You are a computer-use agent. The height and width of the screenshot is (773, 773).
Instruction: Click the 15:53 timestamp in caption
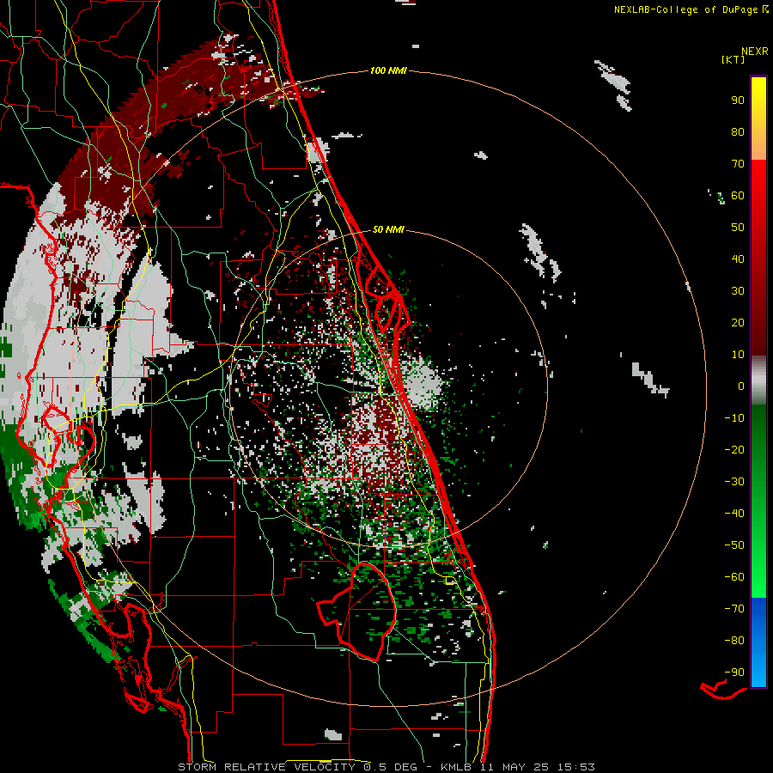[576, 767]
